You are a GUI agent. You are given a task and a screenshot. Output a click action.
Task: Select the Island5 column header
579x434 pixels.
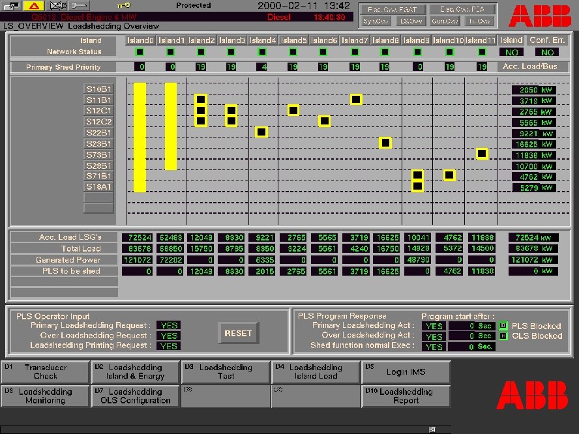pos(294,40)
